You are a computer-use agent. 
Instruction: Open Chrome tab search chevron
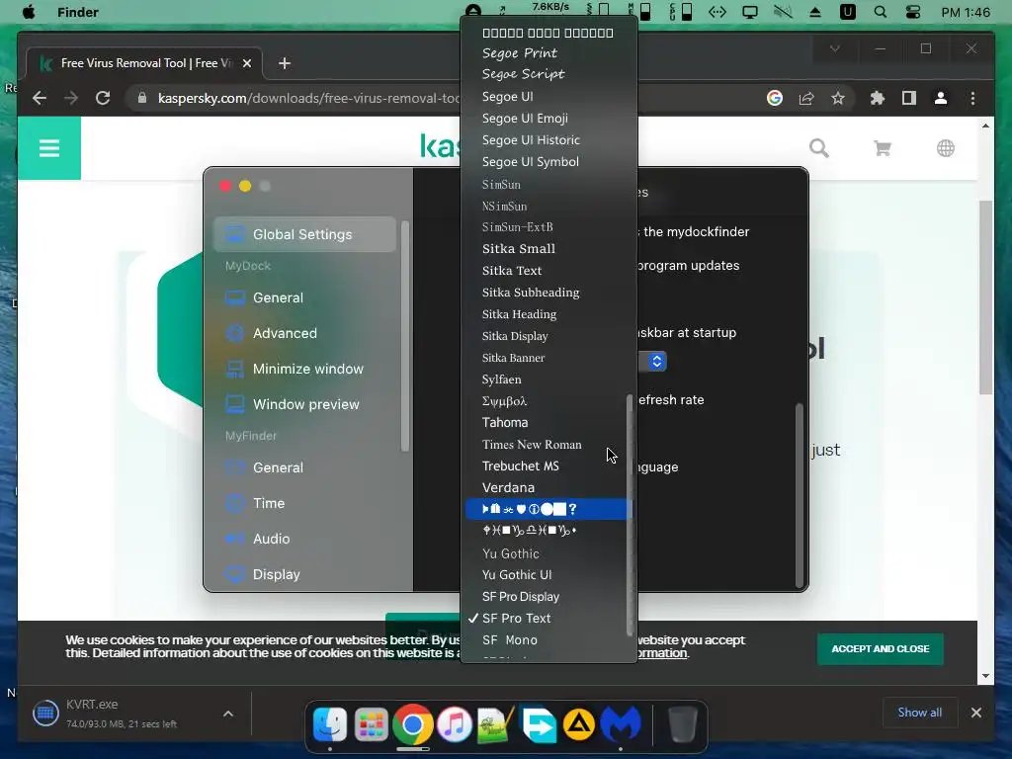(834, 49)
